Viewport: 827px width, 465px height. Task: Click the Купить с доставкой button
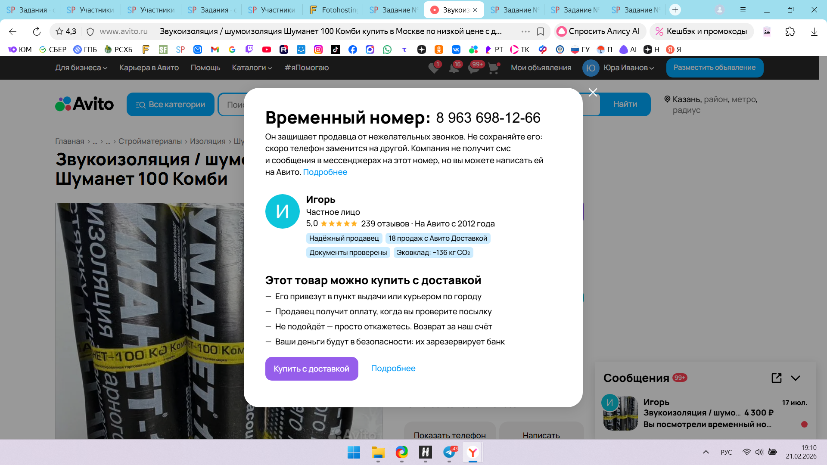click(311, 369)
